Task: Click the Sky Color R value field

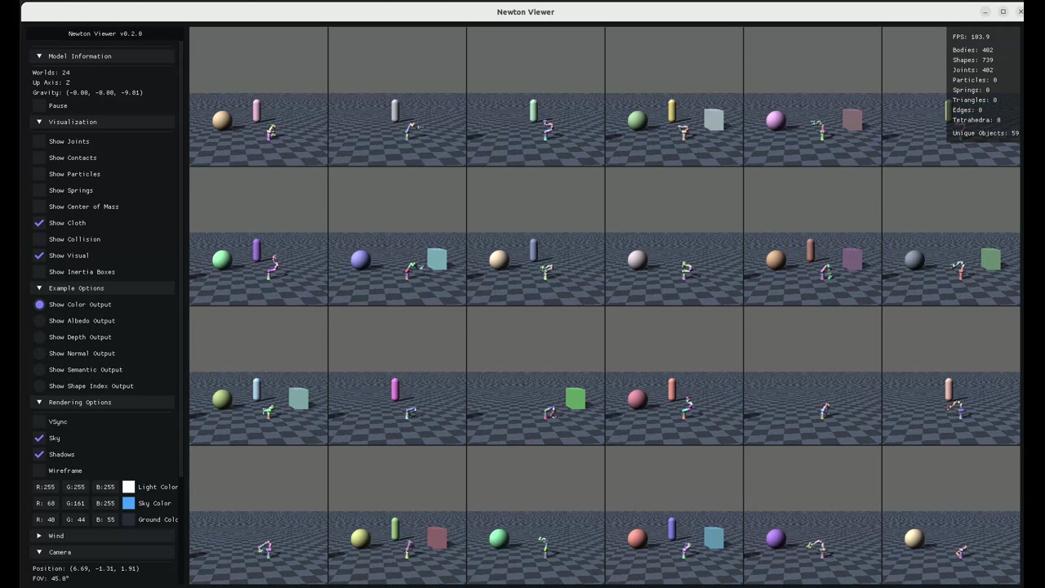Action: [x=46, y=504]
